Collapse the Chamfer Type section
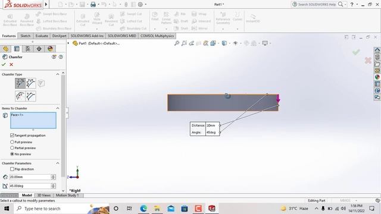This screenshot has width=381, height=214. [58, 74]
